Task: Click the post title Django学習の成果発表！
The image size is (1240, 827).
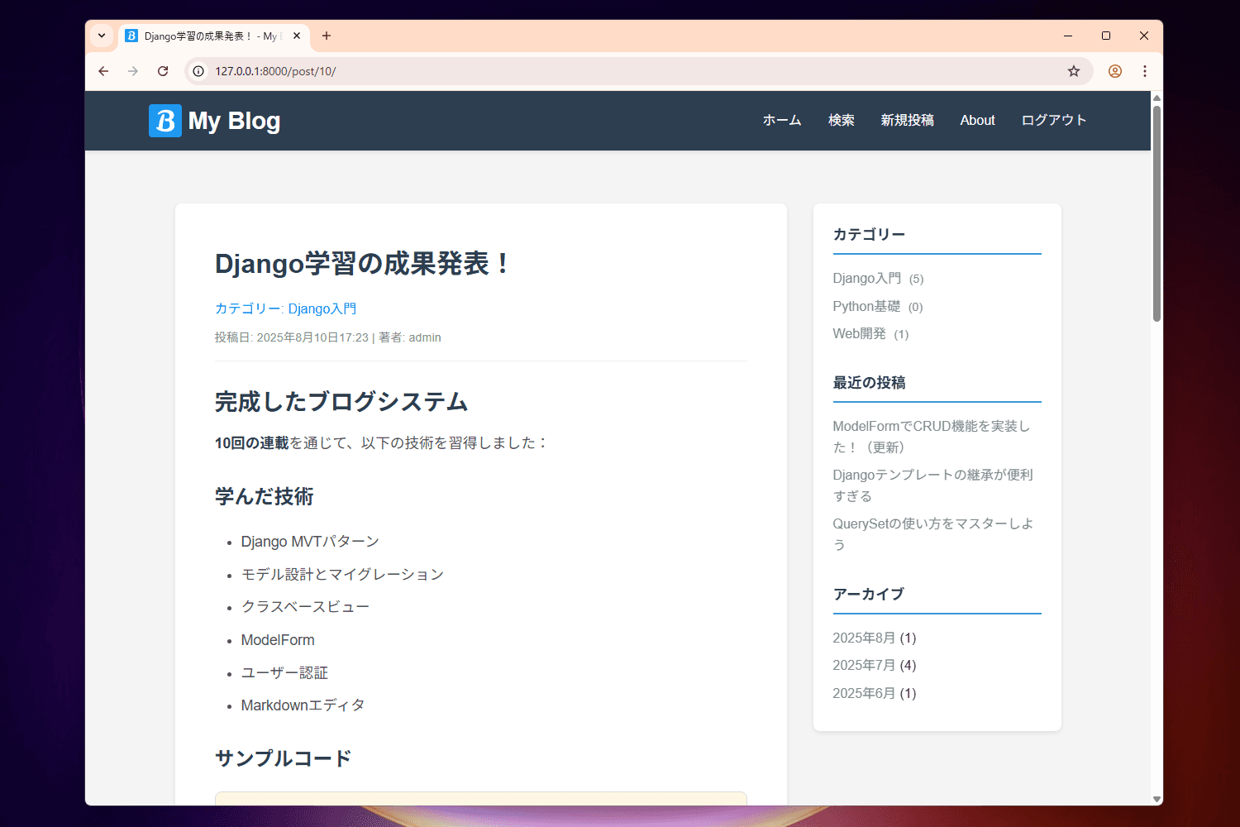Action: (x=364, y=264)
